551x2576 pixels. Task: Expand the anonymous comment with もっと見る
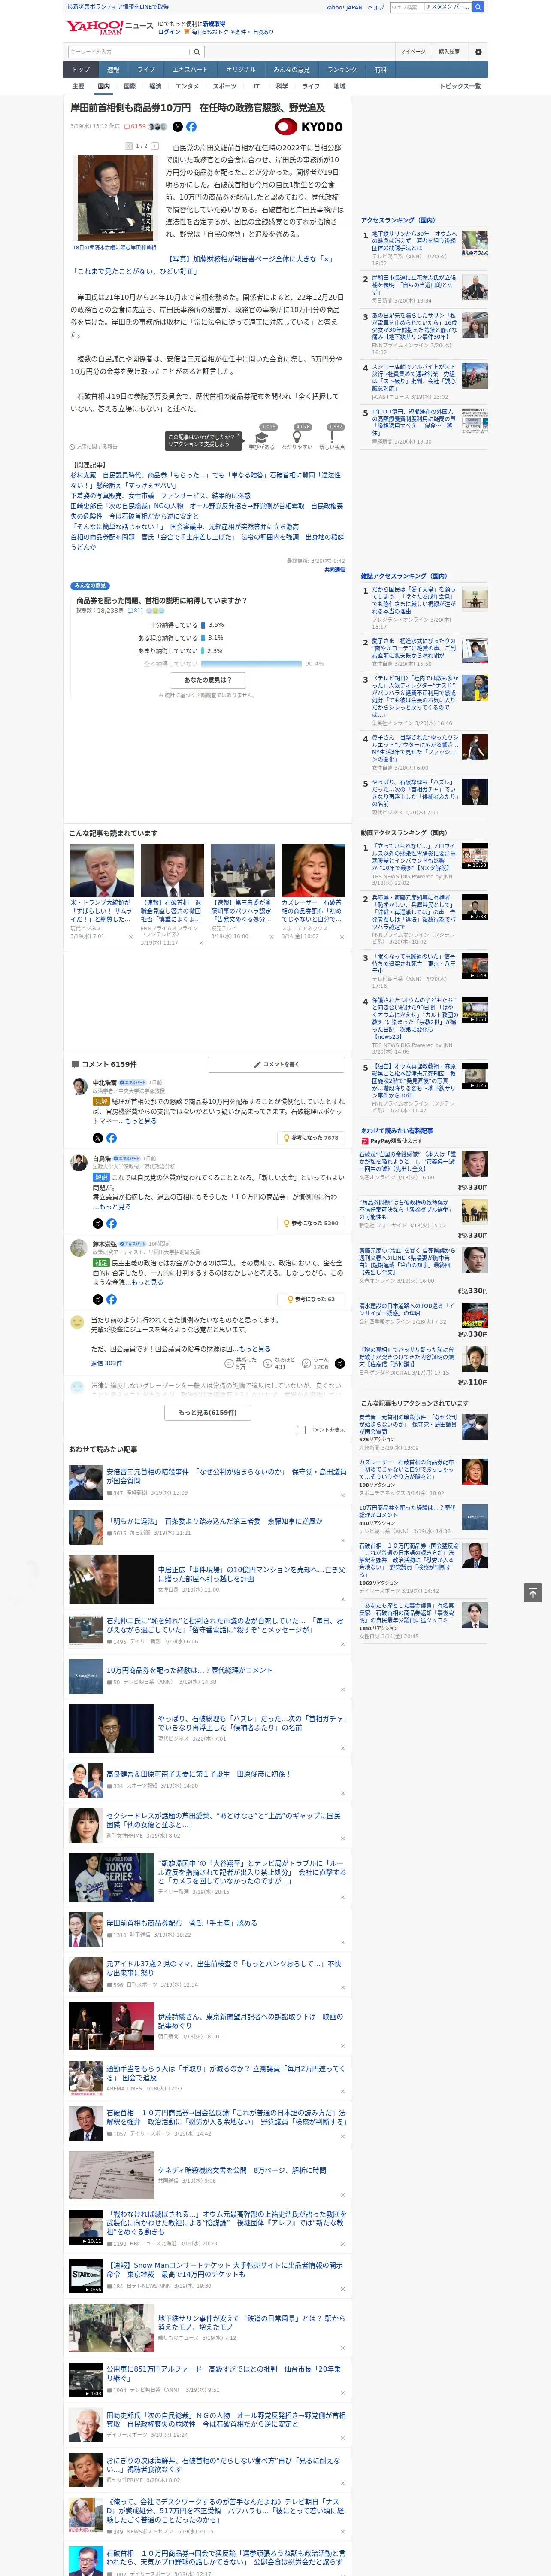click(x=255, y=1348)
